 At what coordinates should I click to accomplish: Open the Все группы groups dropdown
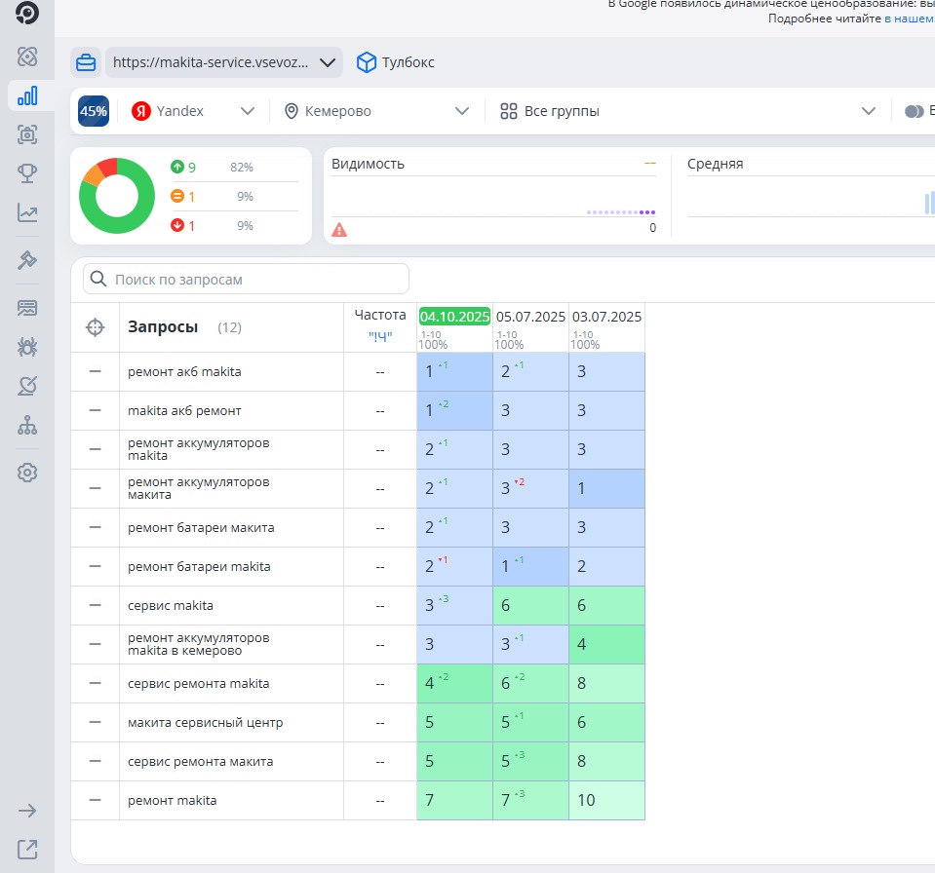[687, 111]
